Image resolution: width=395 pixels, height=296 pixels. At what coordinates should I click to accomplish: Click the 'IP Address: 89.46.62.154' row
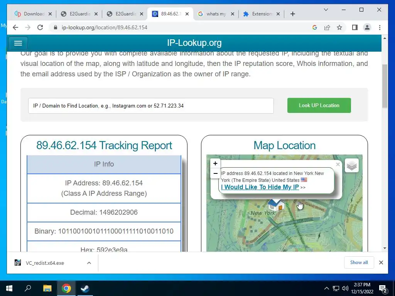point(104,188)
